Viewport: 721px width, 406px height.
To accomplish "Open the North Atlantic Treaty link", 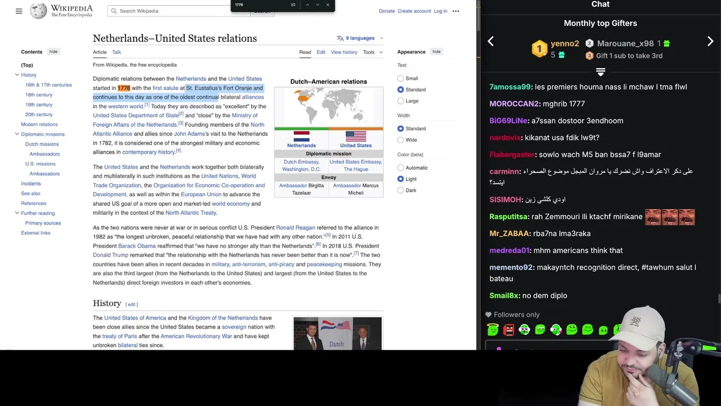I will point(190,213).
